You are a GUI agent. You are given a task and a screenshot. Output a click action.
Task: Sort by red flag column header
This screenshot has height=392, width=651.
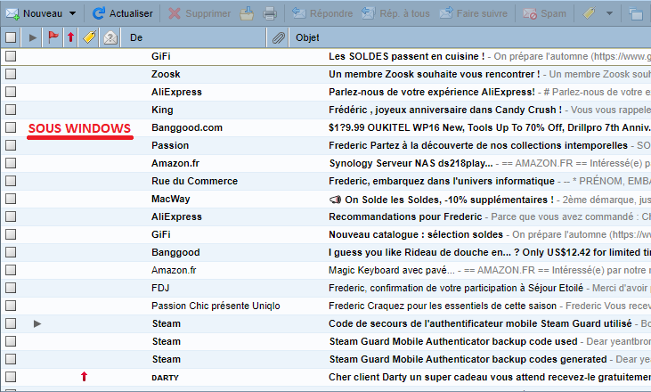53,37
